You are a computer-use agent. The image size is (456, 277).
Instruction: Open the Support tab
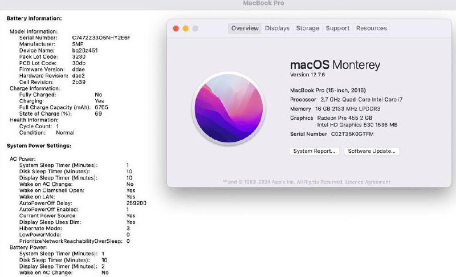point(337,28)
